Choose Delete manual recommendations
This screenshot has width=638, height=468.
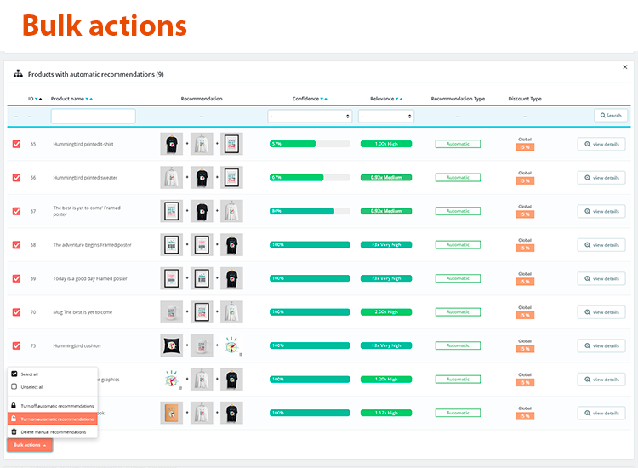[52, 431]
